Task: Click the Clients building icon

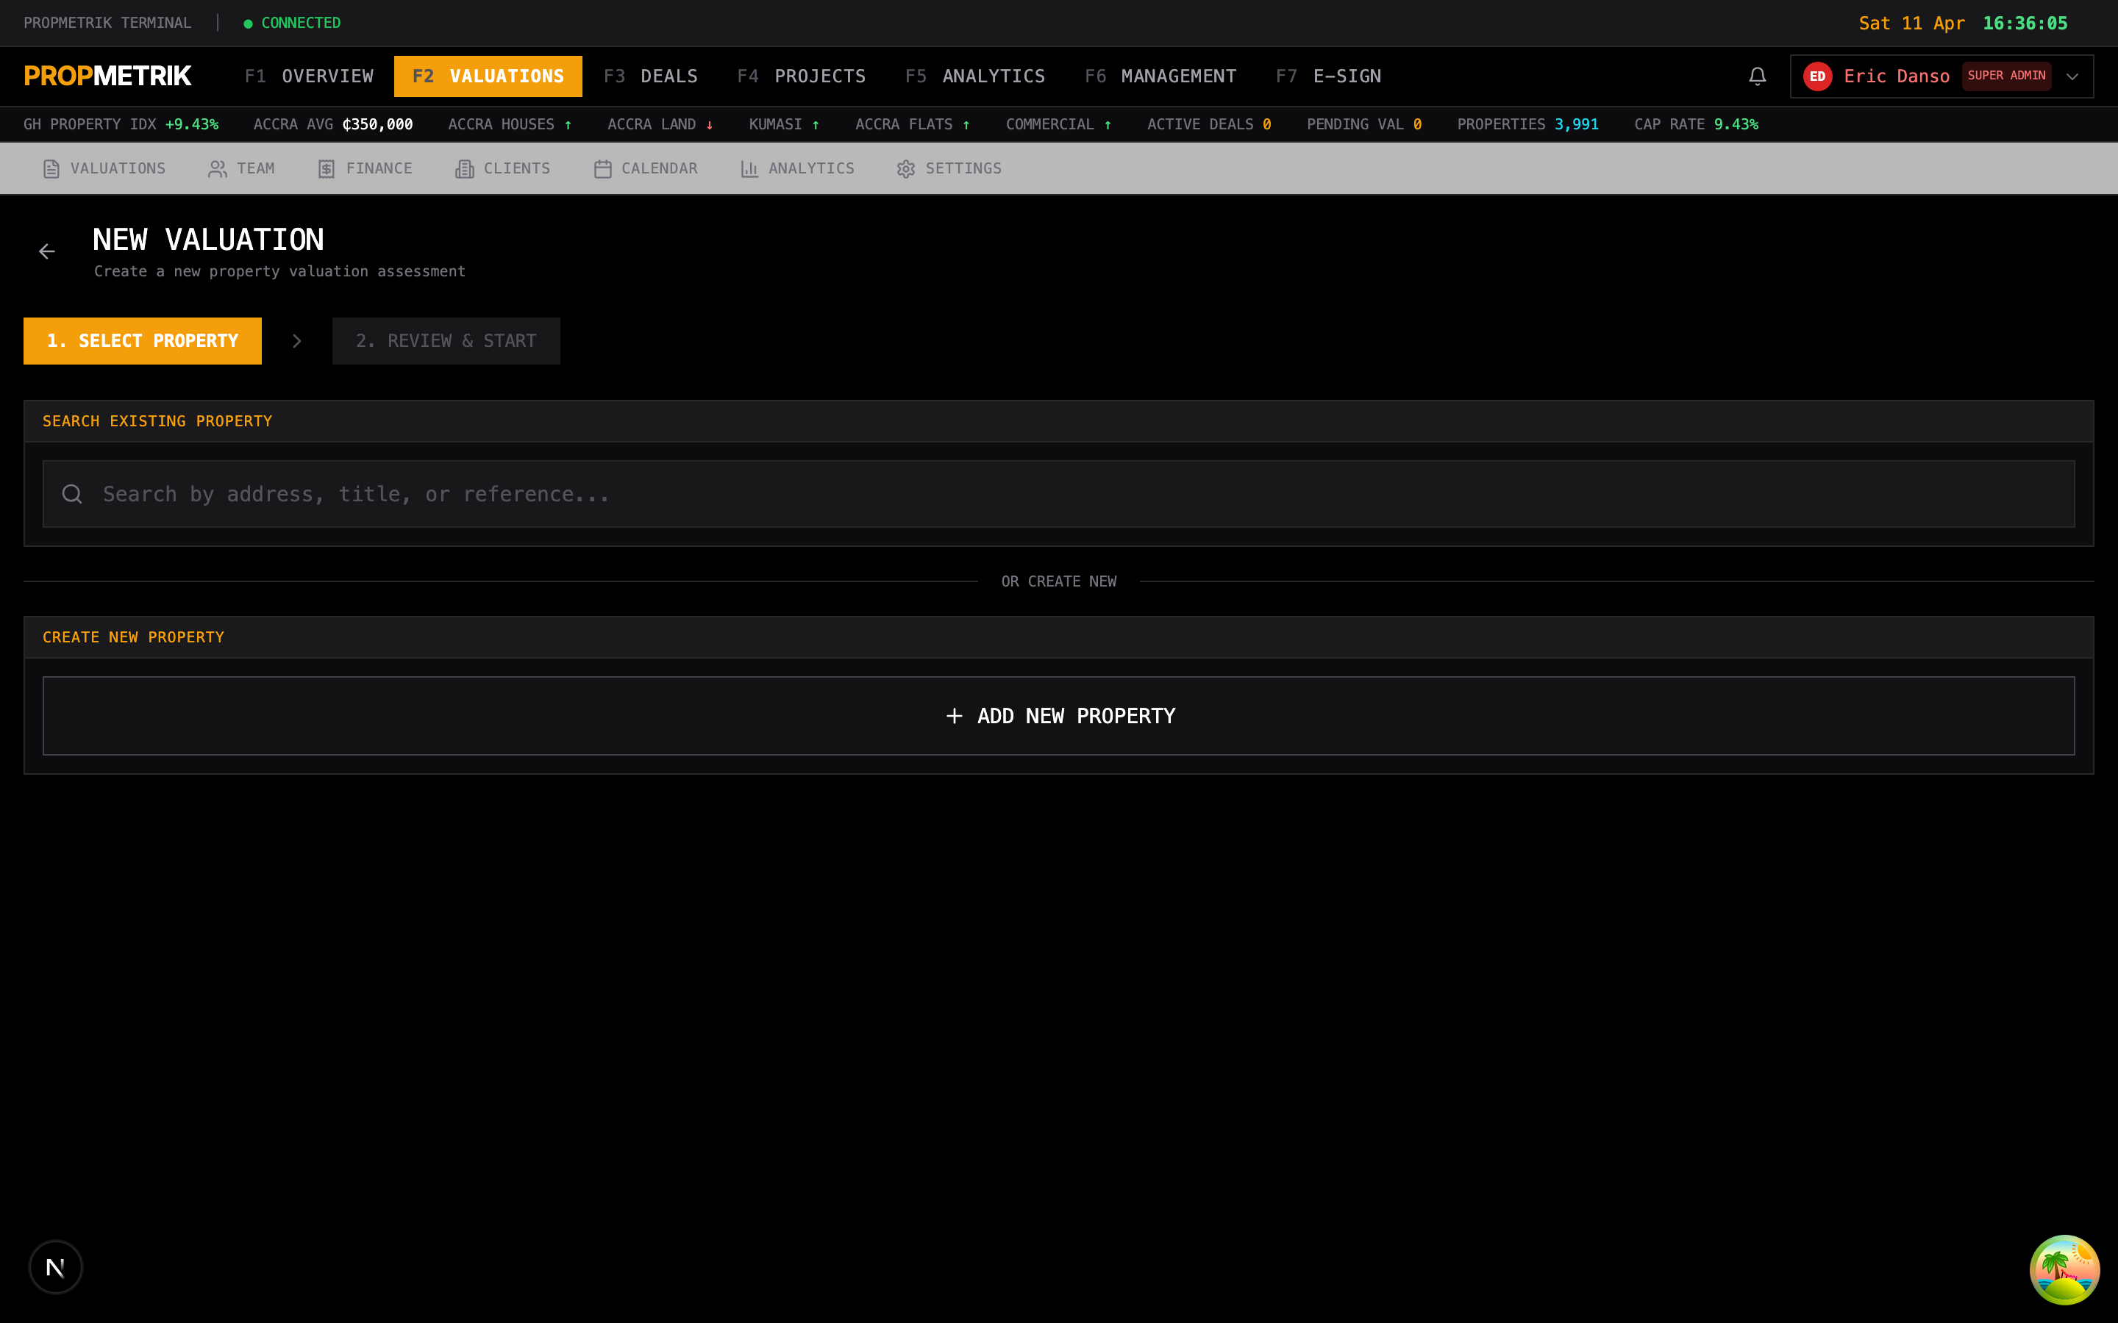Action: coord(465,169)
